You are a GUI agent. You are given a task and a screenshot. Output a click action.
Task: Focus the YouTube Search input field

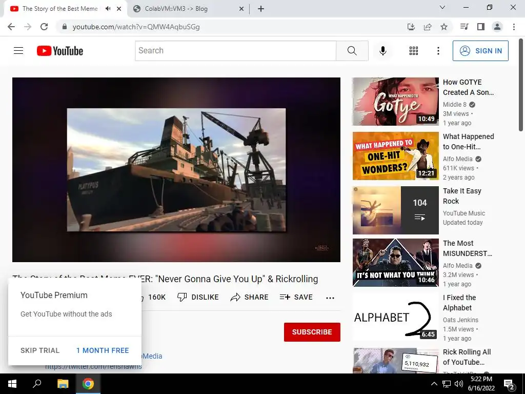(235, 51)
